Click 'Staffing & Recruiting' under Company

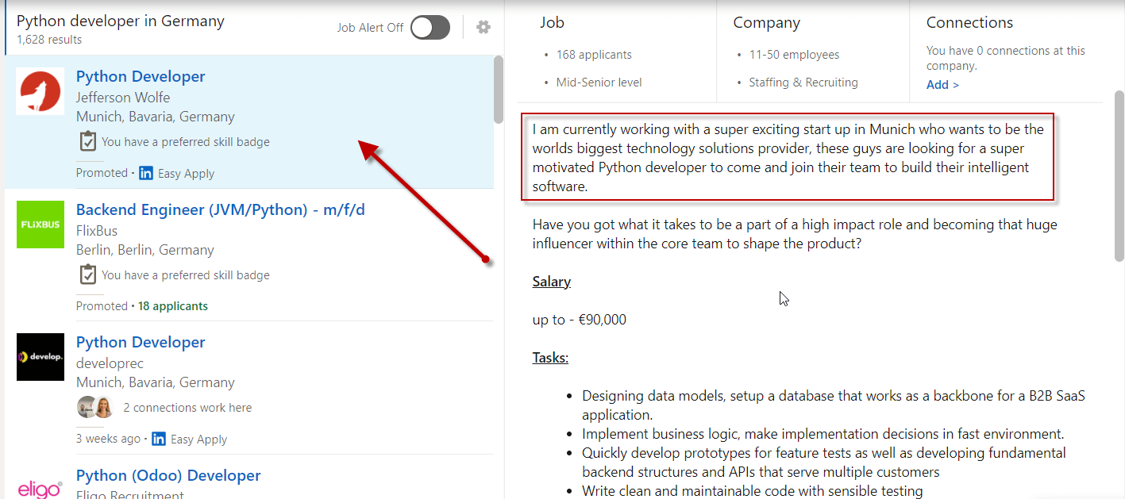pyautogui.click(x=803, y=83)
